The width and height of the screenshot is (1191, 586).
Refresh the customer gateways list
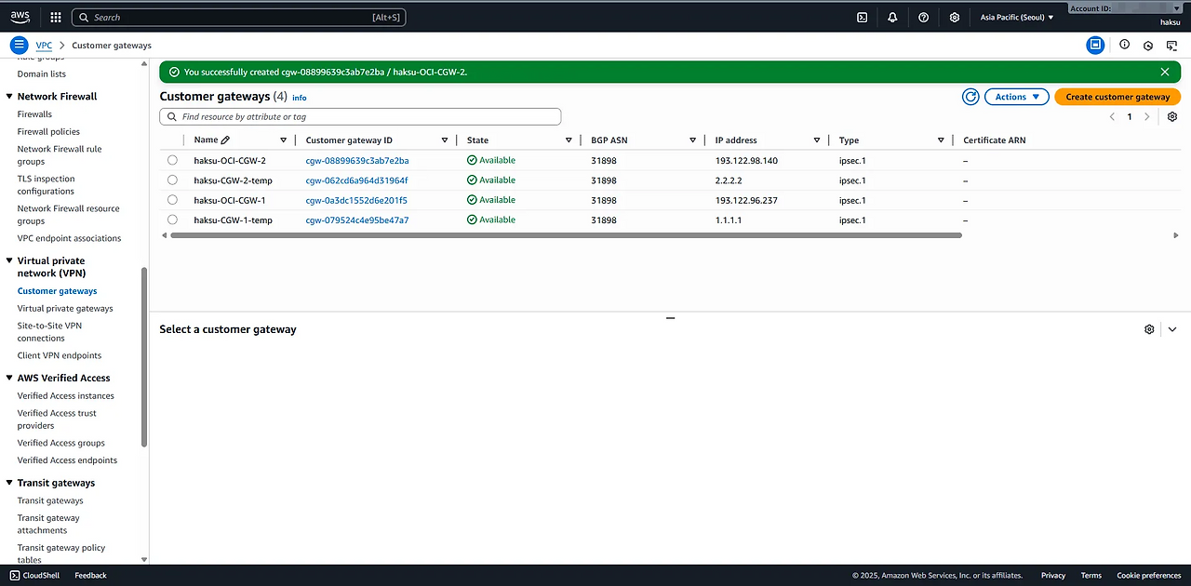coord(970,97)
